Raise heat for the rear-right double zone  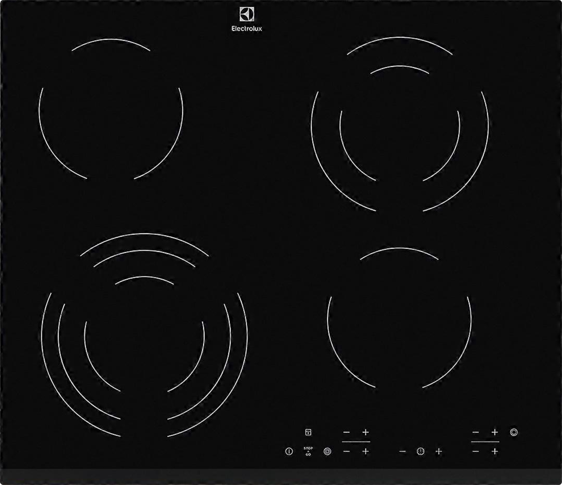pos(495,432)
